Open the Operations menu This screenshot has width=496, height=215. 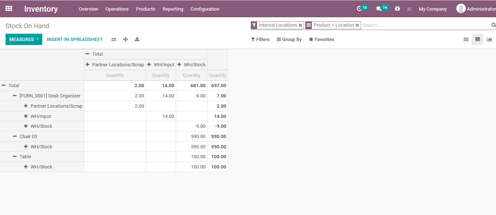click(x=117, y=9)
